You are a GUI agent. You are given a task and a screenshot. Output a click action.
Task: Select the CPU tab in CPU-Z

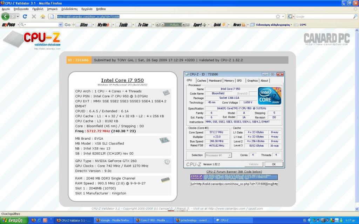189,80
